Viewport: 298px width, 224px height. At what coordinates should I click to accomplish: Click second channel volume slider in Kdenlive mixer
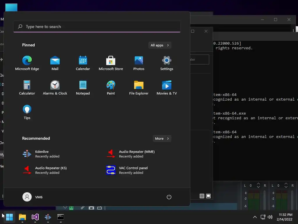pos(292,199)
